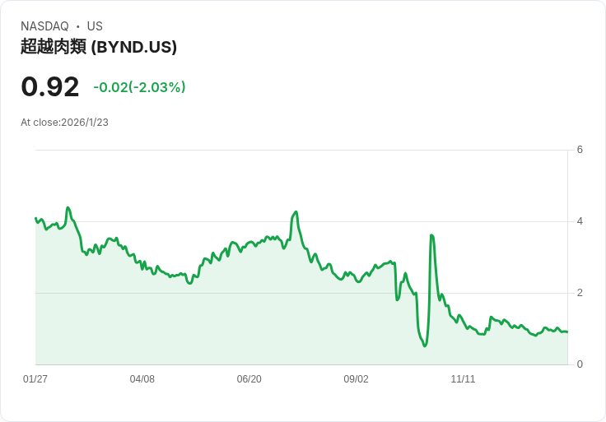
Task: Click the 0 value on price axis
Action: (580, 364)
